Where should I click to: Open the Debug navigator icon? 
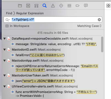click(x=69, y=6)
